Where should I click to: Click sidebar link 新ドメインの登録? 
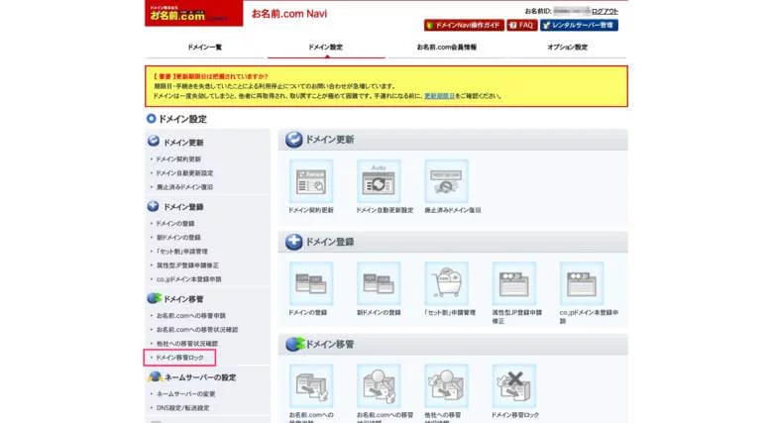[x=178, y=237]
